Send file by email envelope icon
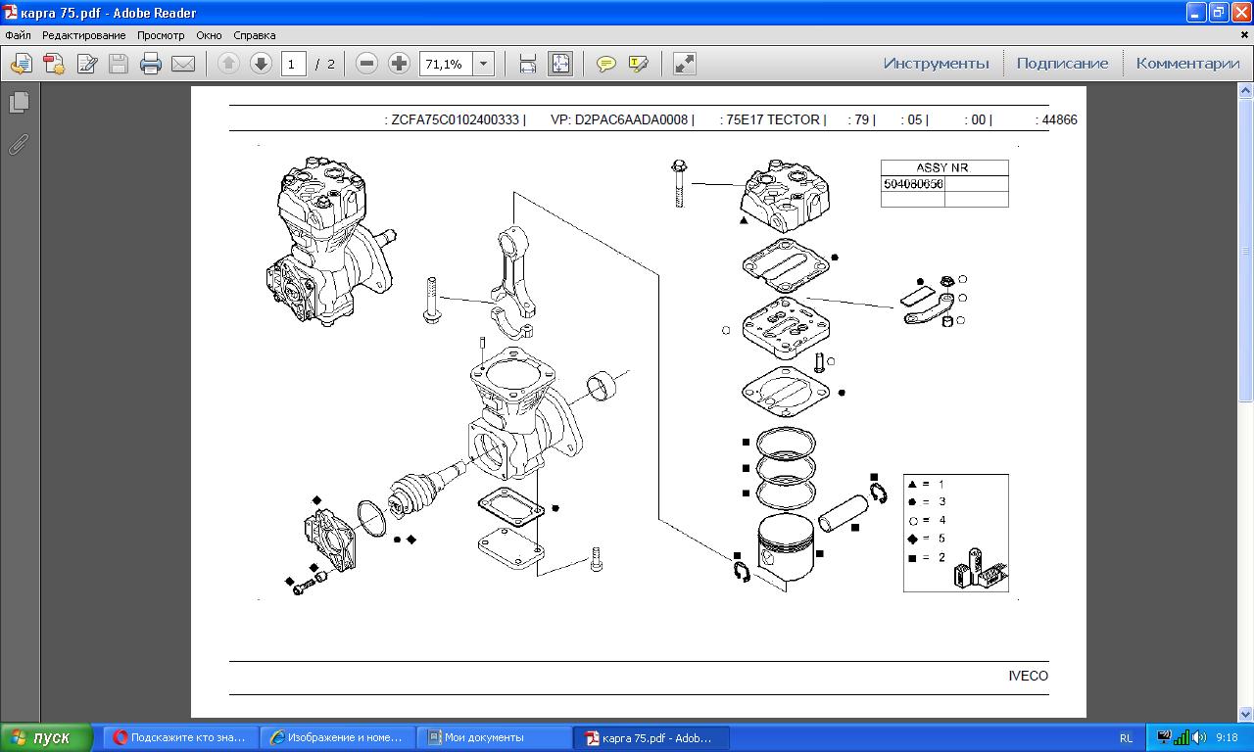 pyautogui.click(x=183, y=64)
